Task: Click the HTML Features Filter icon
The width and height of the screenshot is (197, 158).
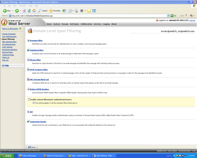Action: point(28,69)
